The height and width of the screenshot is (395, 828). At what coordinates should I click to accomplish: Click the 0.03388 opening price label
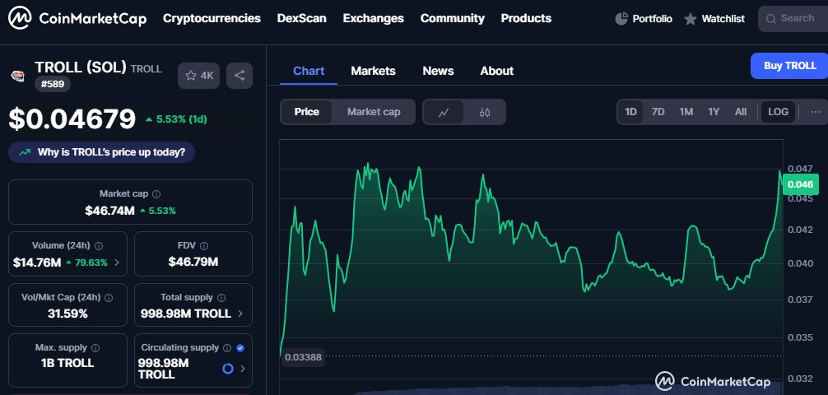(303, 357)
